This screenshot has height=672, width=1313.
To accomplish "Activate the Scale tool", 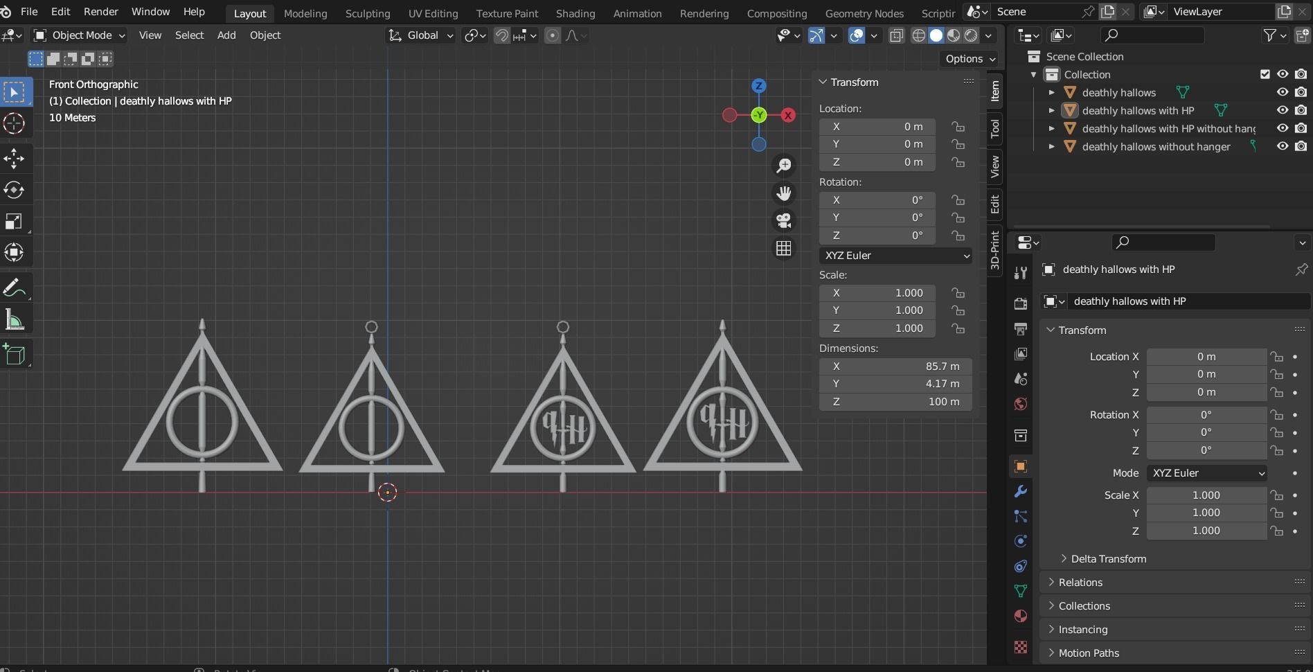I will pos(14,222).
